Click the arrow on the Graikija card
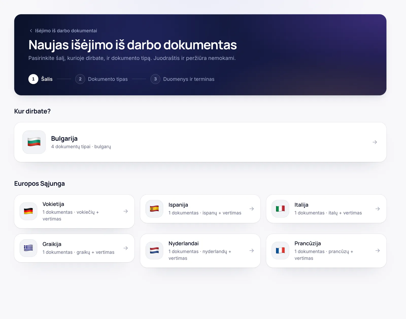The height and width of the screenshot is (319, 406). pos(126,248)
